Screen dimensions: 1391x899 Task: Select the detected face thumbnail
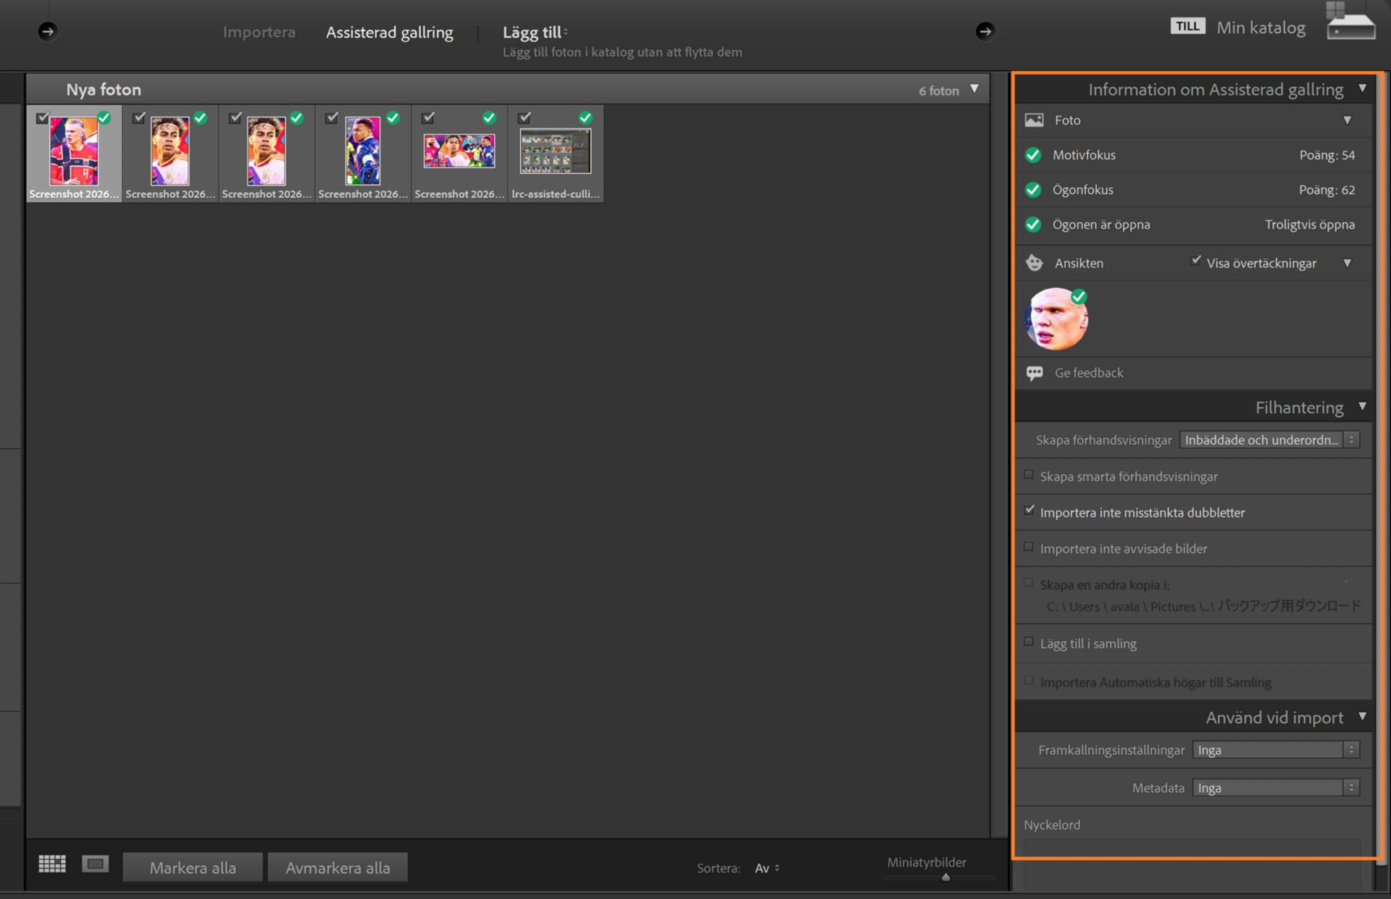click(x=1056, y=319)
